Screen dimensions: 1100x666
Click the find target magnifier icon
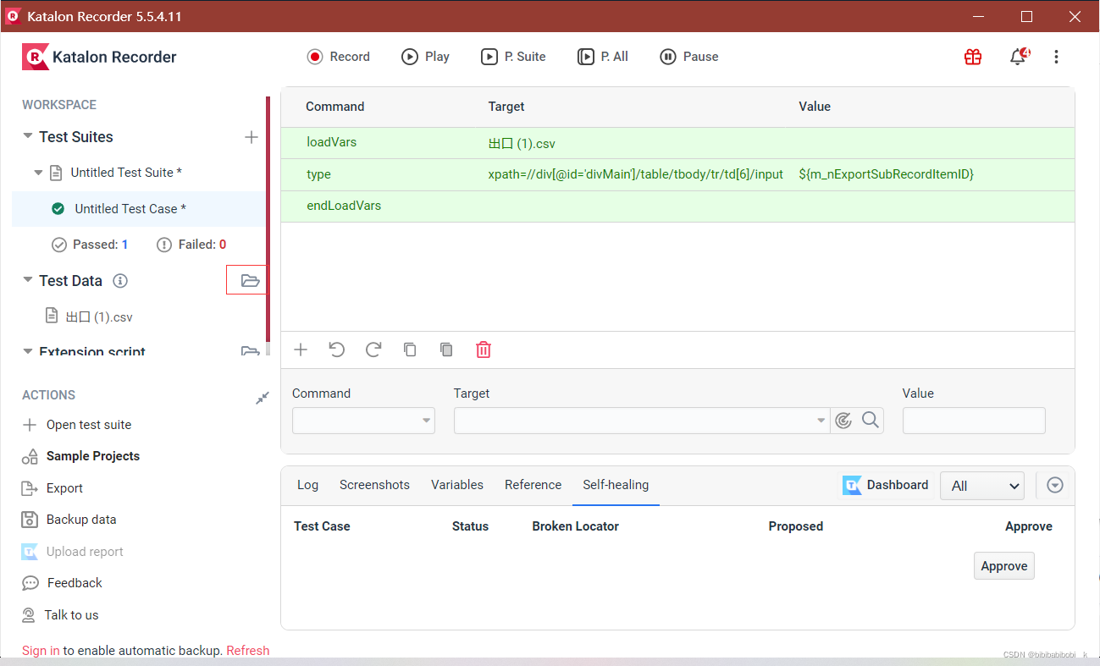[x=870, y=420]
